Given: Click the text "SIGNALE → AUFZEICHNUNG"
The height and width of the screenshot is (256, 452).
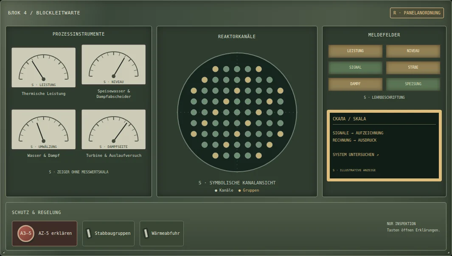Looking at the screenshot, I should click(358, 133).
